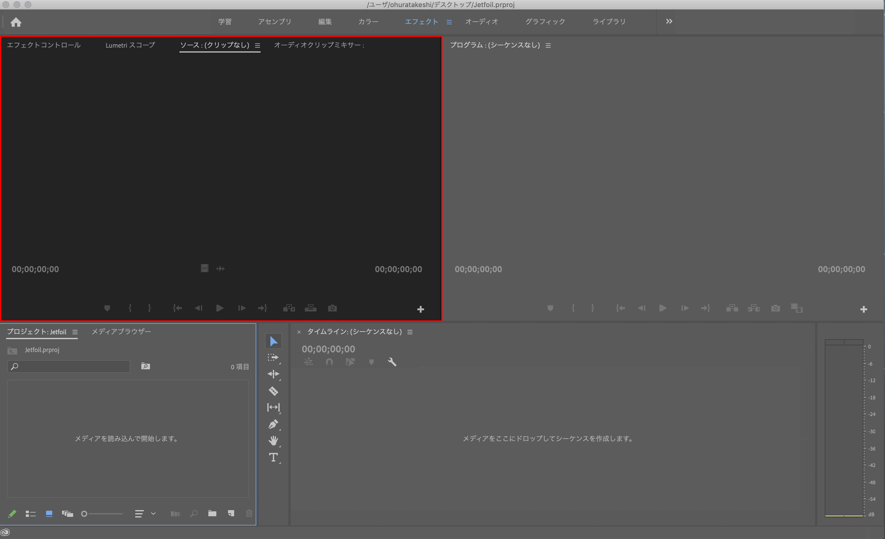Switch to the カラー workspace tab
The image size is (885, 539).
coord(368,22)
